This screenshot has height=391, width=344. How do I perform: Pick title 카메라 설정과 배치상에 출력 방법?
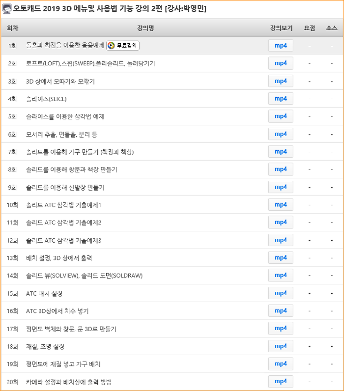pyautogui.click(x=69, y=382)
